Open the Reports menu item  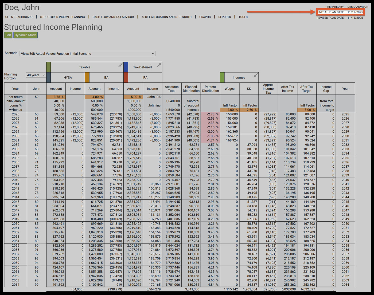[x=224, y=17]
